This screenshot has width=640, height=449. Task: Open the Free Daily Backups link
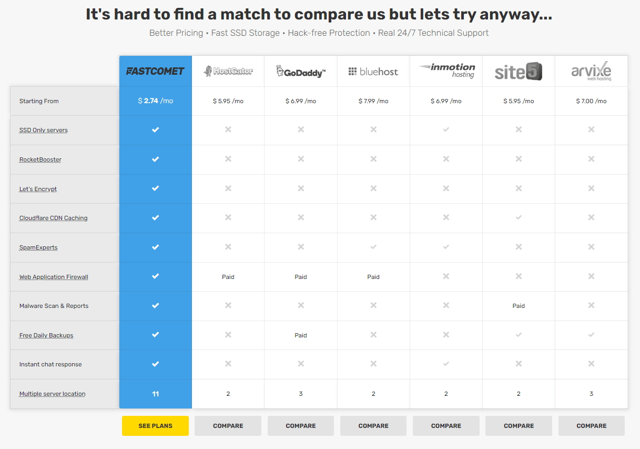46,335
